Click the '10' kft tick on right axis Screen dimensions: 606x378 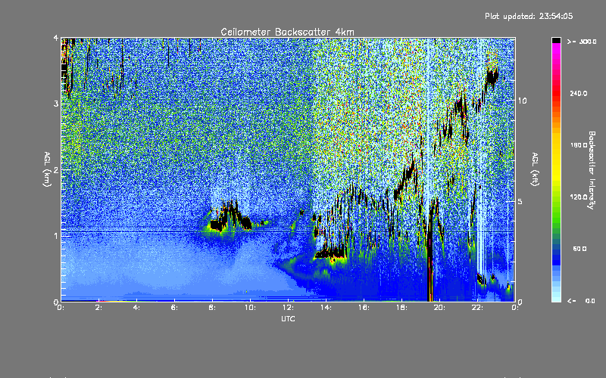522,101
